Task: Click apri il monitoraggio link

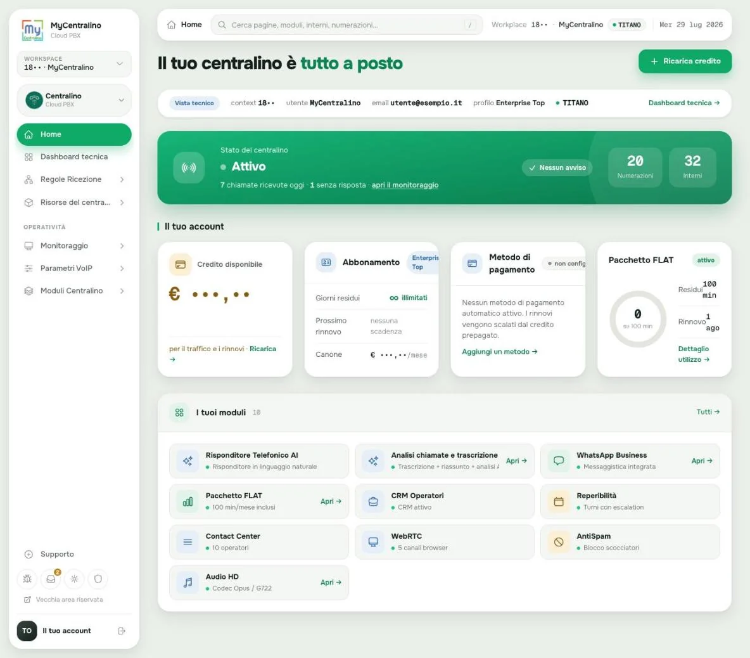Action: [405, 184]
